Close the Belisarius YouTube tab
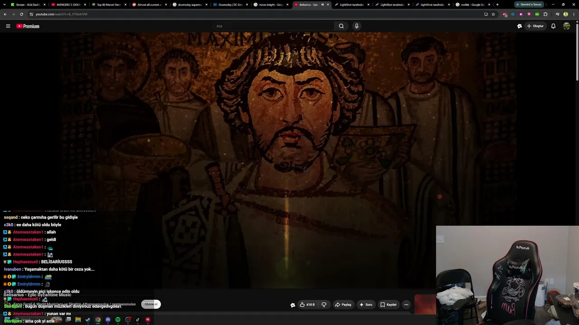The width and height of the screenshot is (579, 325). (x=328, y=5)
